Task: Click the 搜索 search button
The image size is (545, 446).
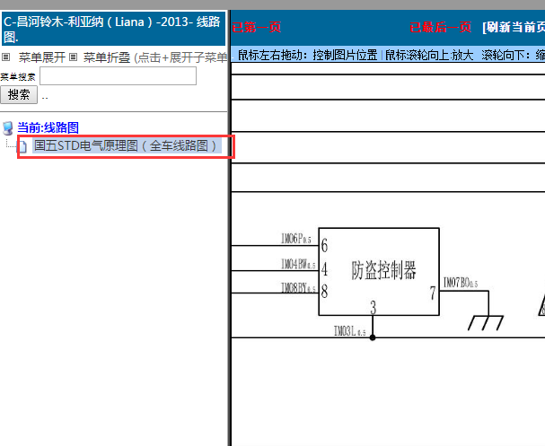Action: (x=19, y=95)
